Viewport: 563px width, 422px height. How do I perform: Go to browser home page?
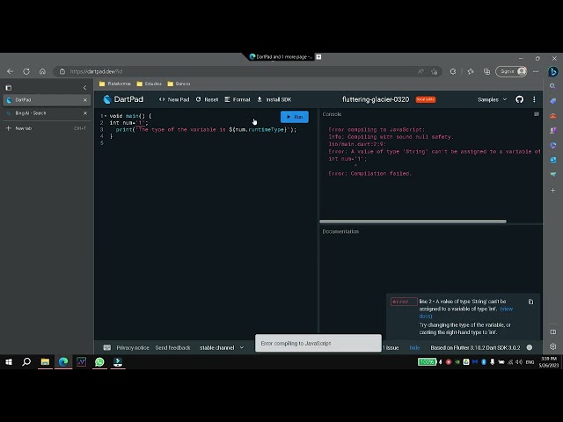(42, 71)
